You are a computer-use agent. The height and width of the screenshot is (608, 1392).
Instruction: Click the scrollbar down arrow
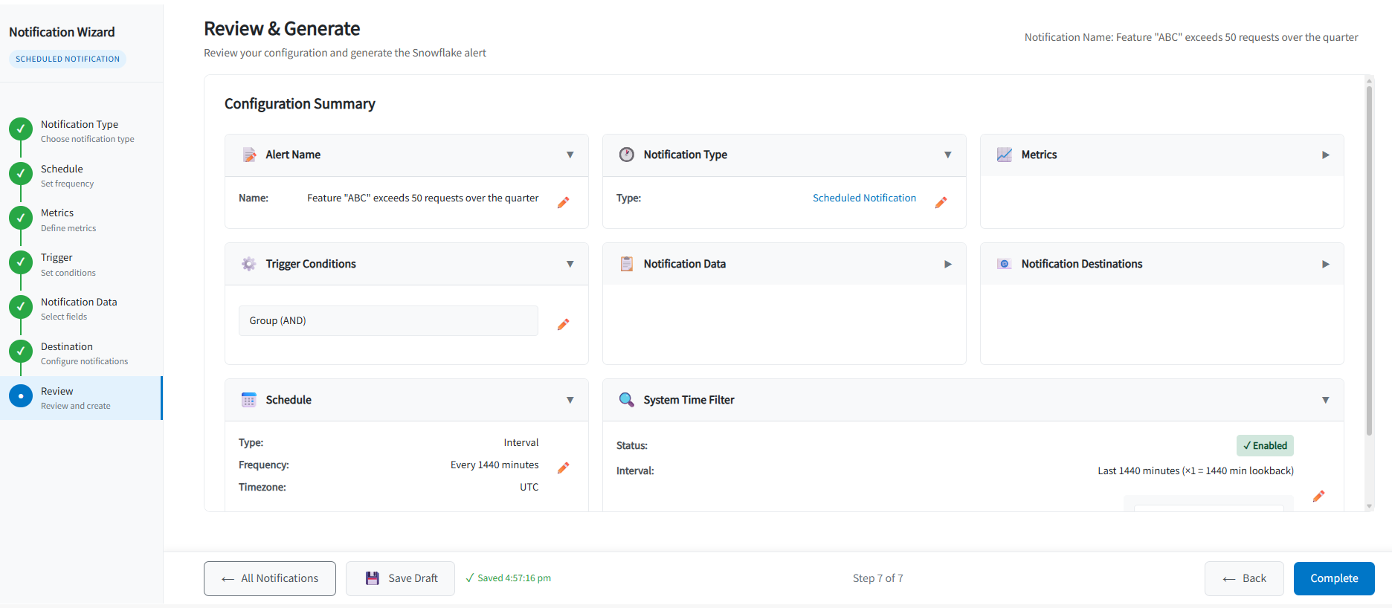pos(1369,506)
